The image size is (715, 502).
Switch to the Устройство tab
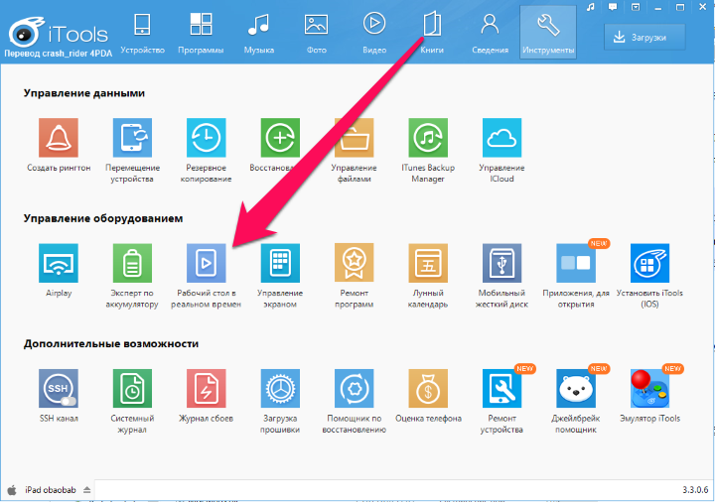pos(142,33)
